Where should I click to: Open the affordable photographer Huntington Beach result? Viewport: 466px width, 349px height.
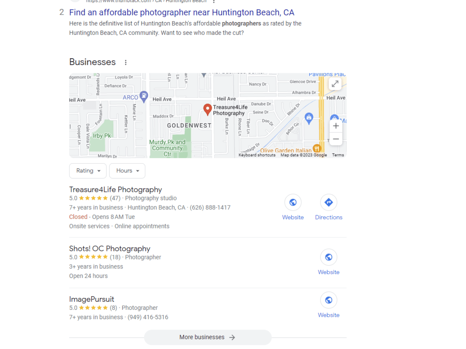coord(182,12)
